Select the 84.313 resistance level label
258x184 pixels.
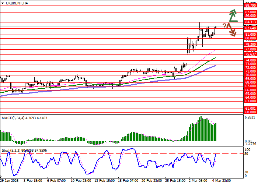coord(250,22)
